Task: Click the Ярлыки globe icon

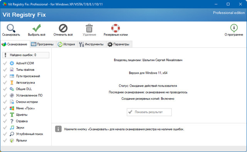Action: pos(12,140)
